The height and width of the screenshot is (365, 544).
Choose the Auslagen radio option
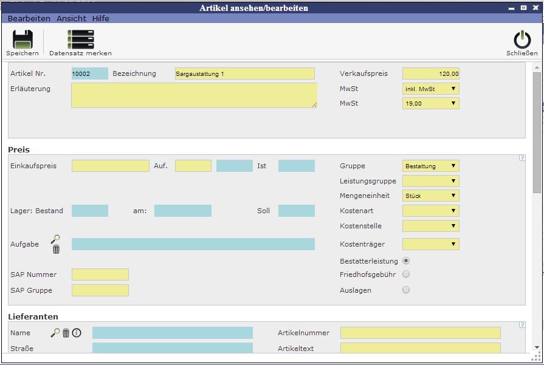(406, 290)
